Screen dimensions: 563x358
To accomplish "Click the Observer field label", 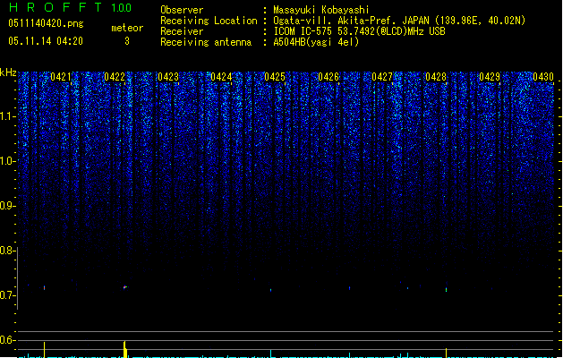I will [182, 10].
